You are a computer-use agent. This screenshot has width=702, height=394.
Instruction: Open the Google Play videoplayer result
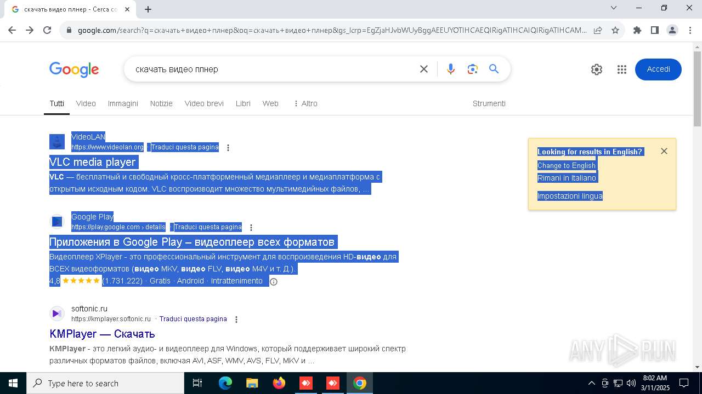[x=192, y=242]
